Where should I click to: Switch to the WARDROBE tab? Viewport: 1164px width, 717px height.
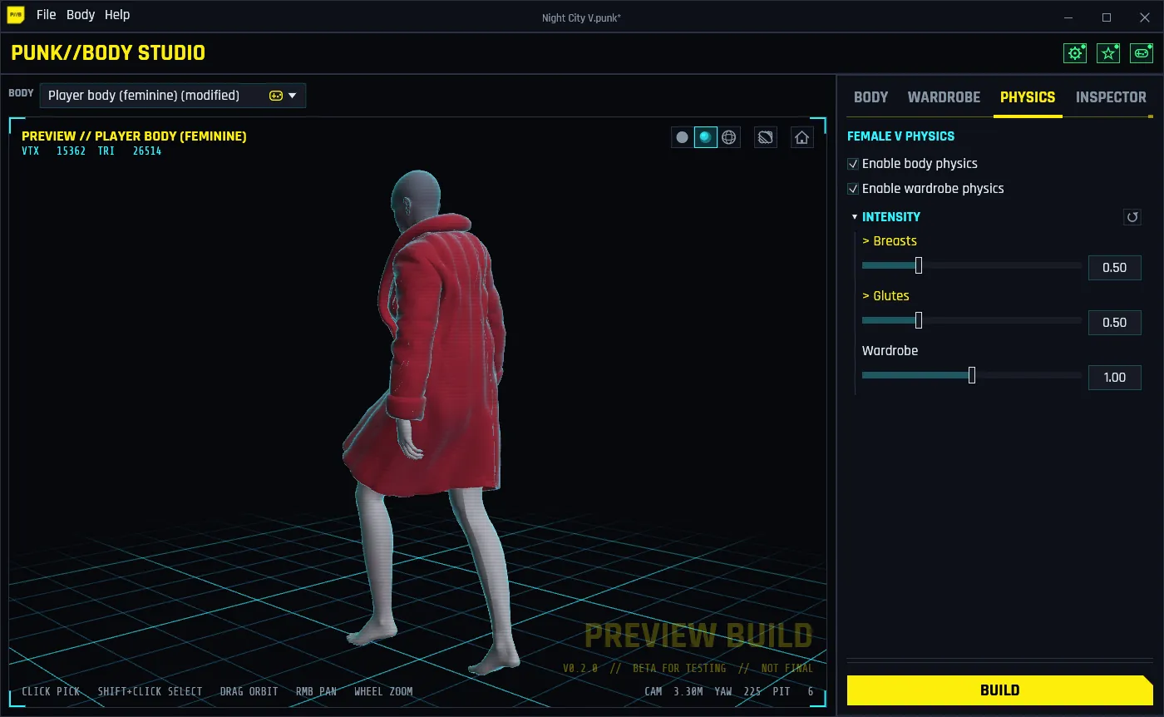[x=944, y=97]
